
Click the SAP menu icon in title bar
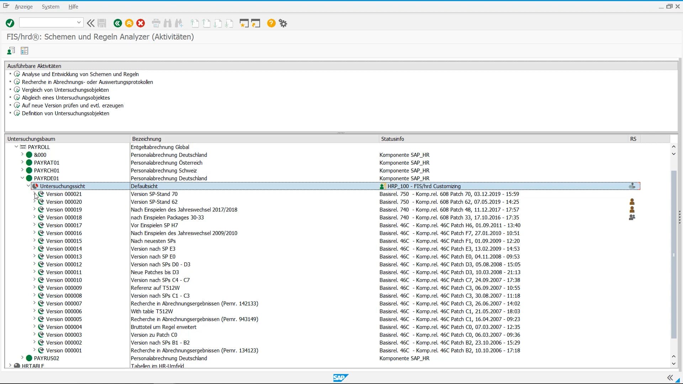coord(6,6)
